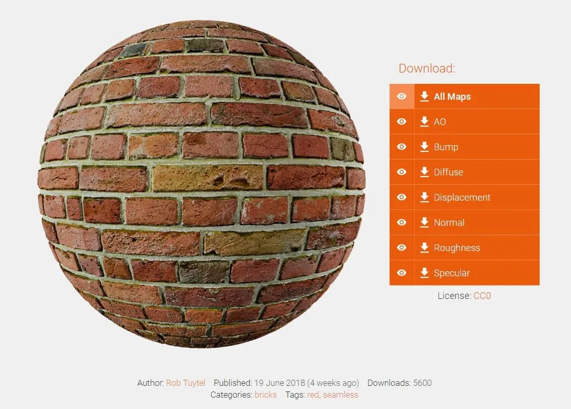Click the Specular download arrow icon
The height and width of the screenshot is (409, 571).
click(424, 272)
